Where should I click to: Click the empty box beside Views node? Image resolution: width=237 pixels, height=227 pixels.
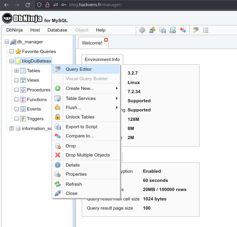pyautogui.click(x=17, y=80)
